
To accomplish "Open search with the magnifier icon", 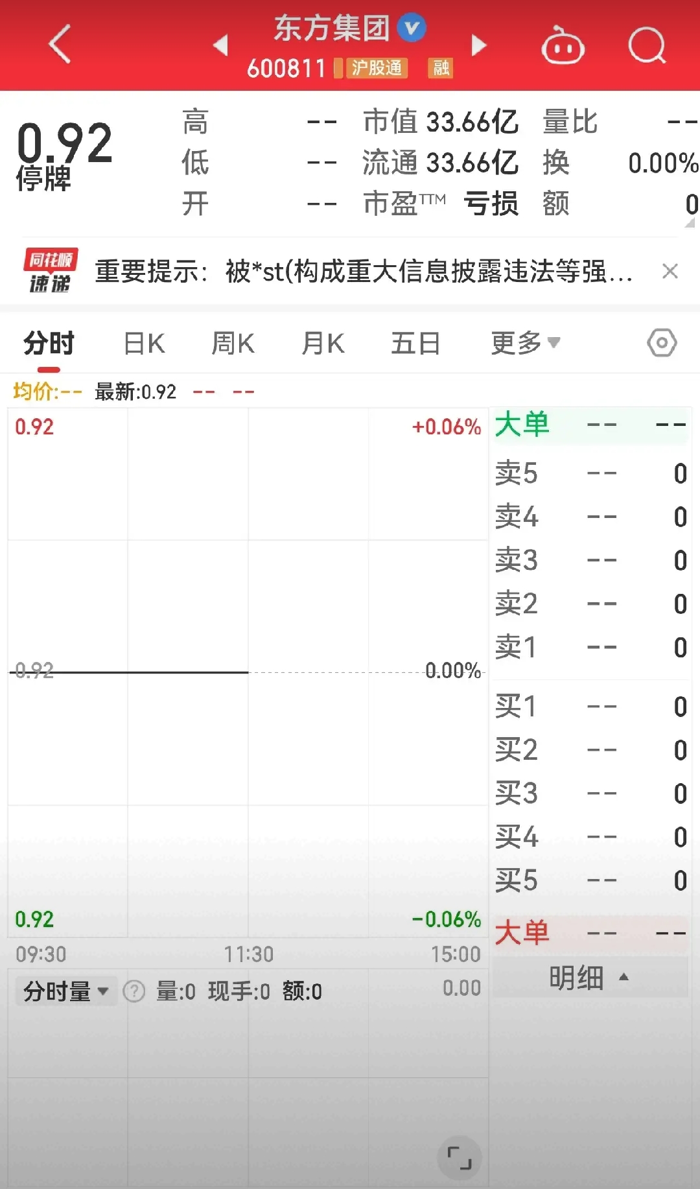I will click(647, 45).
